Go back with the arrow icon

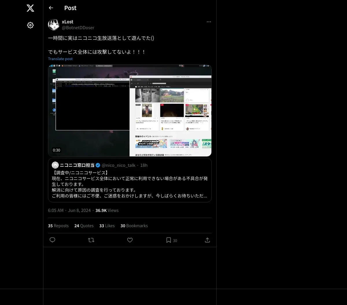pos(51,8)
